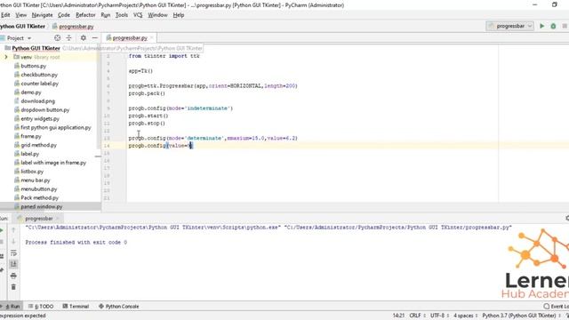This screenshot has width=569, height=320.
Task: Open the Tools menu
Action: [x=122, y=15]
